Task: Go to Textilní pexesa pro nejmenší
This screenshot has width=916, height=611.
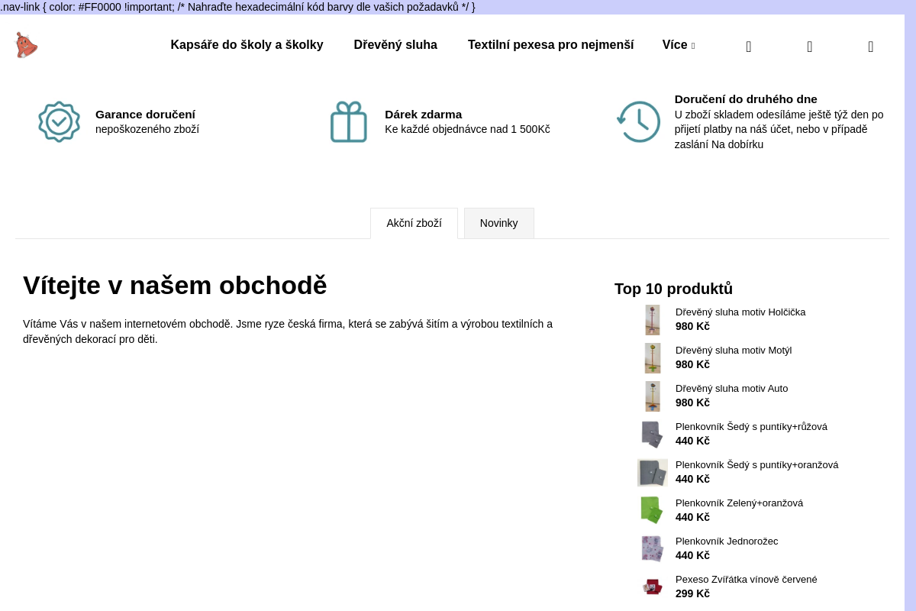Action: pos(550,45)
